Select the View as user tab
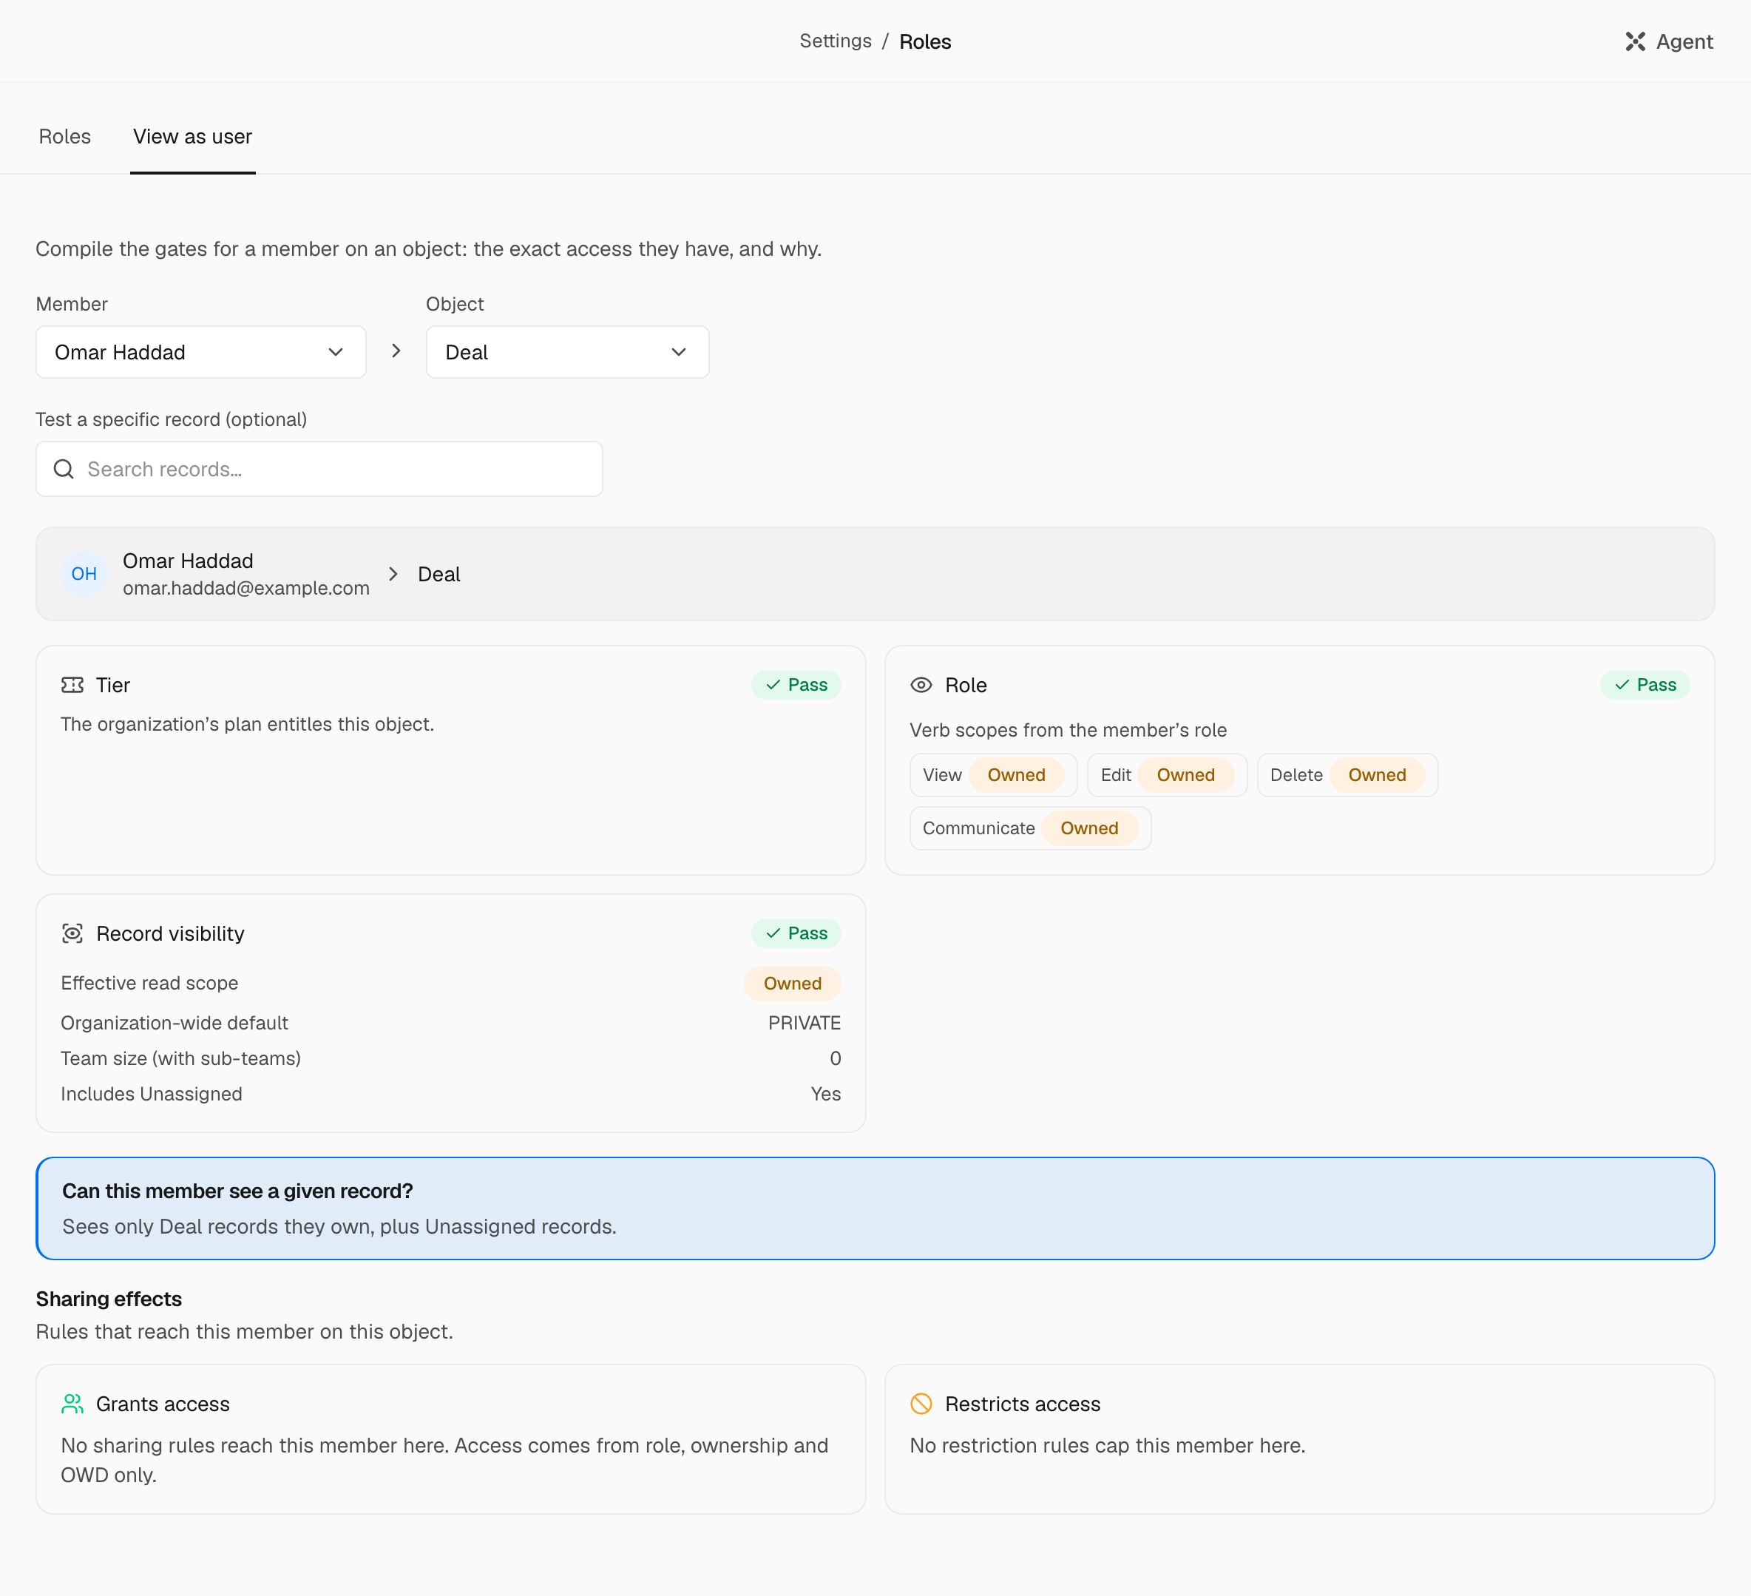Viewport: 1751px width, 1596px height. 193,136
